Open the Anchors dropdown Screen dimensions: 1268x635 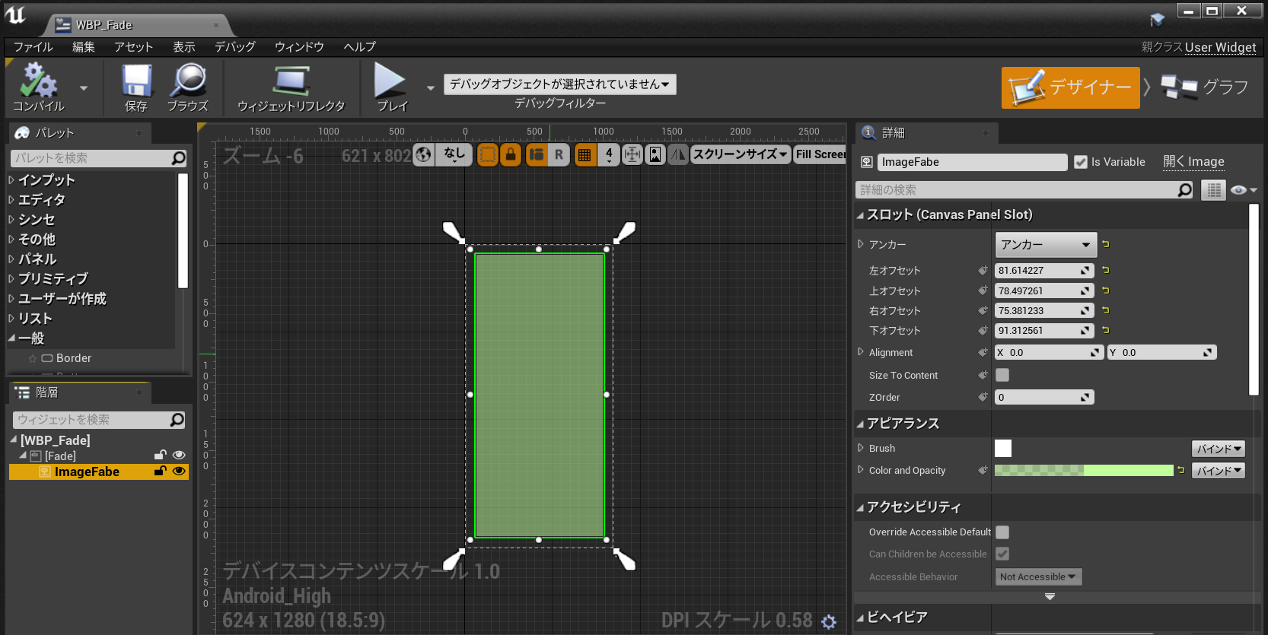pos(1046,245)
